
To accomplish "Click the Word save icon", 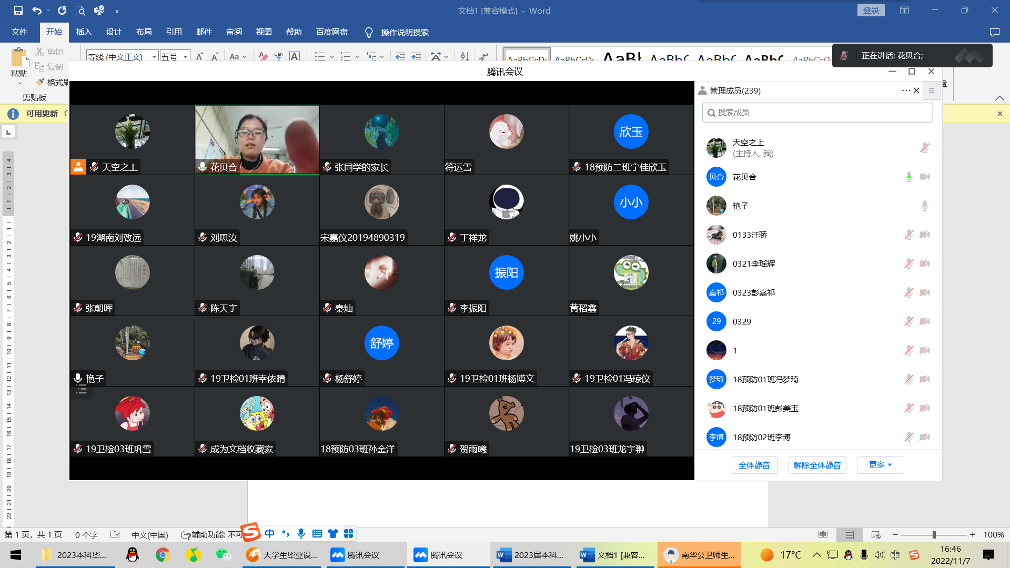I will coord(18,11).
